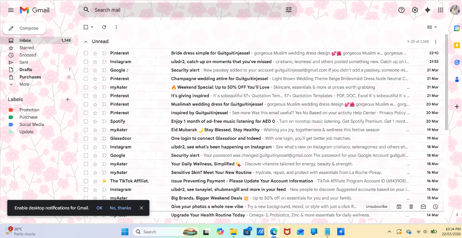The width and height of the screenshot is (462, 238).
Task: Dismiss the desktop notifications prompt
Action: point(141,208)
